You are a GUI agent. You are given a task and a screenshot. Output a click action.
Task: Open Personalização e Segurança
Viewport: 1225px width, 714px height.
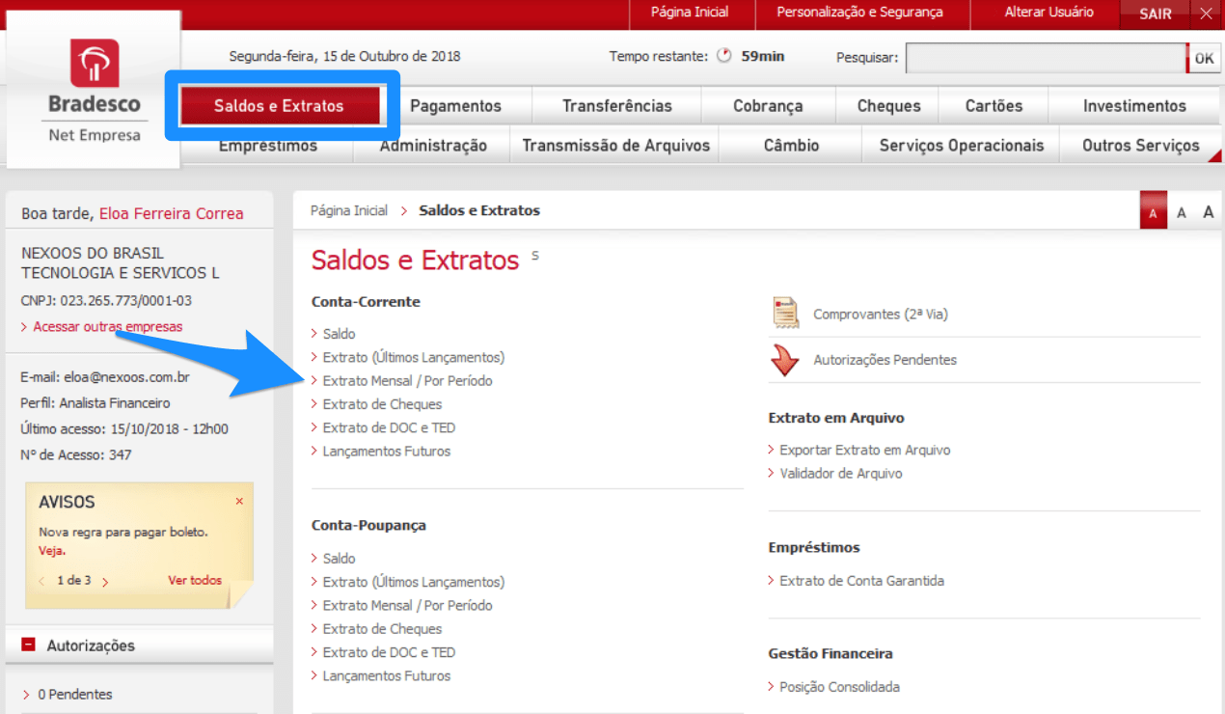(860, 13)
